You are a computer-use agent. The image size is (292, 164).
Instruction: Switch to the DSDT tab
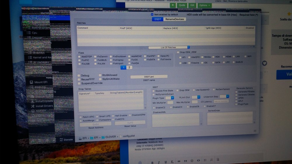click(x=158, y=19)
